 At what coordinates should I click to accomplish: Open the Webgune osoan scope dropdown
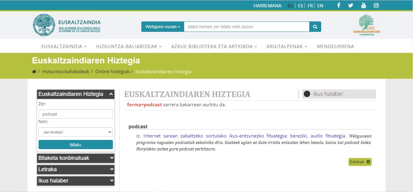click(x=162, y=27)
